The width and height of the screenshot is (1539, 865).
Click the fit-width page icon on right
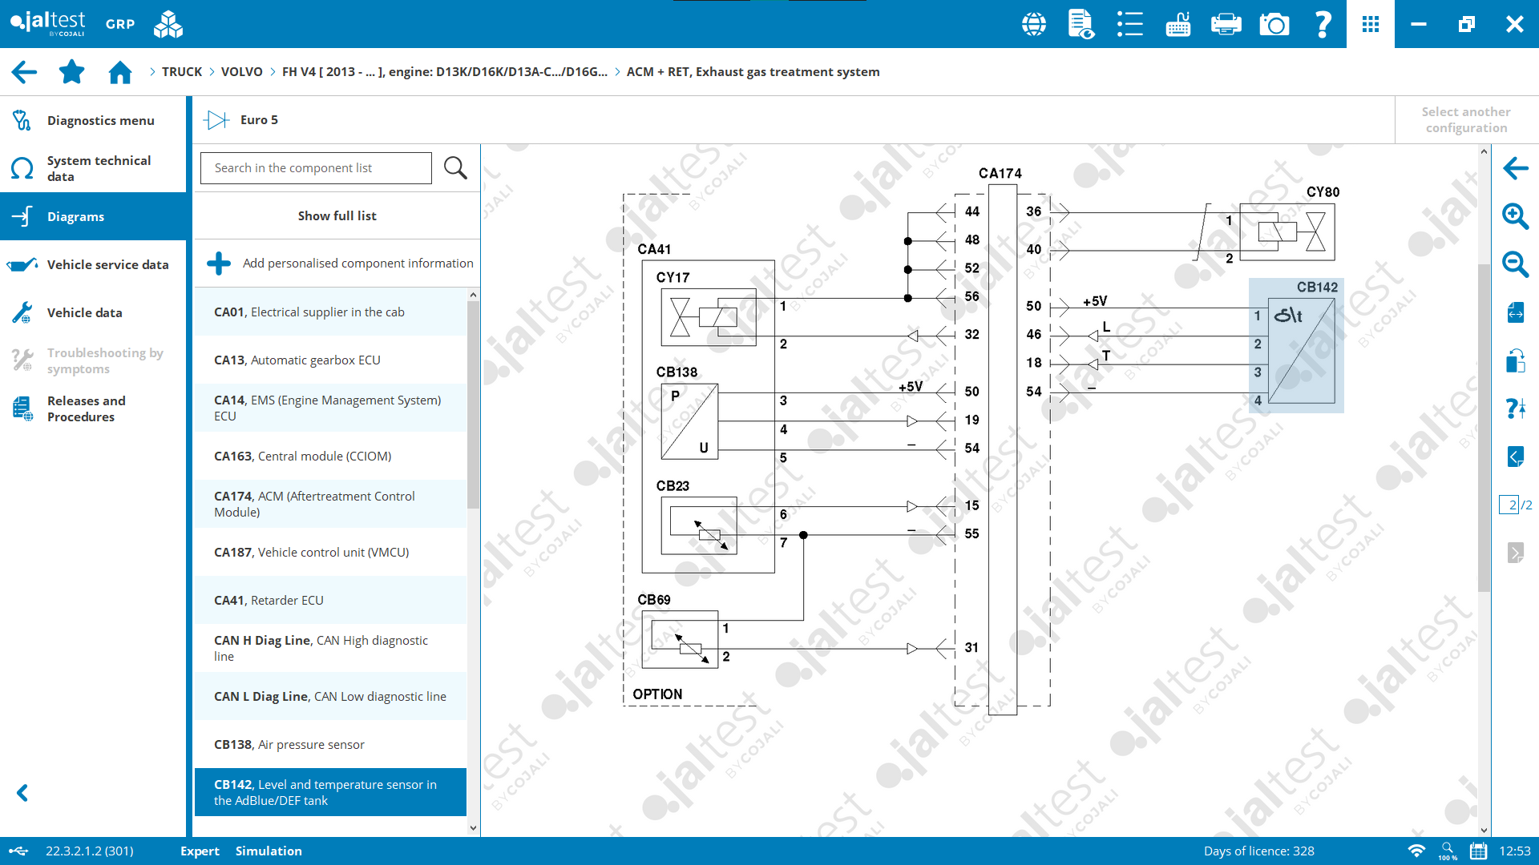coord(1515,312)
